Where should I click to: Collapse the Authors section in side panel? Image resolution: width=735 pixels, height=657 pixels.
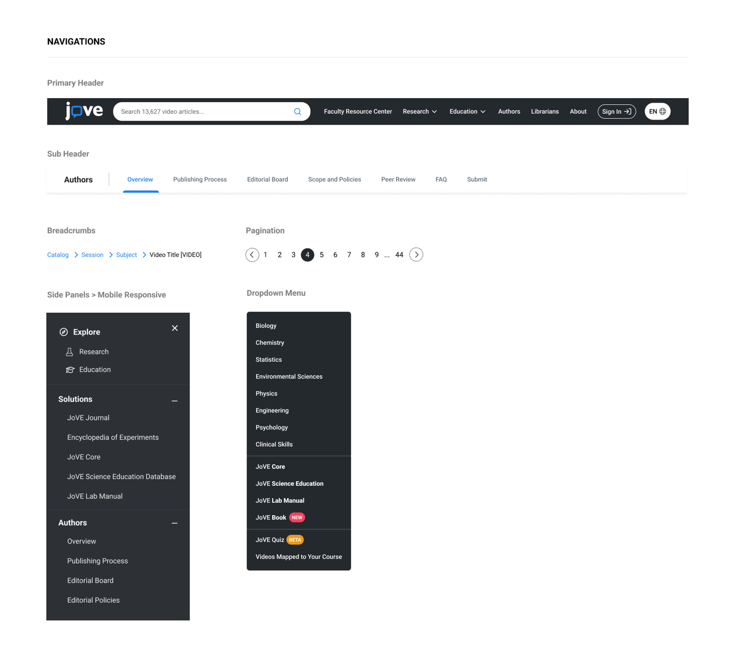tap(175, 523)
